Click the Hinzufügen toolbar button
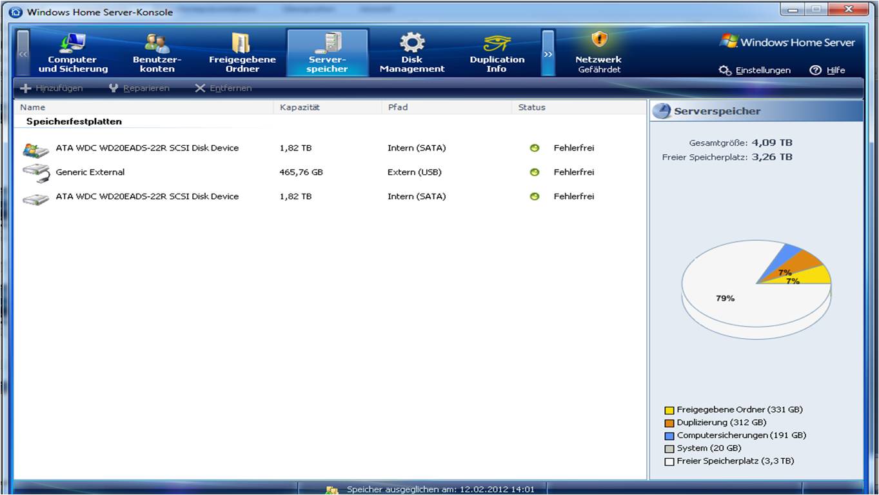This screenshot has width=879, height=495. (52, 88)
